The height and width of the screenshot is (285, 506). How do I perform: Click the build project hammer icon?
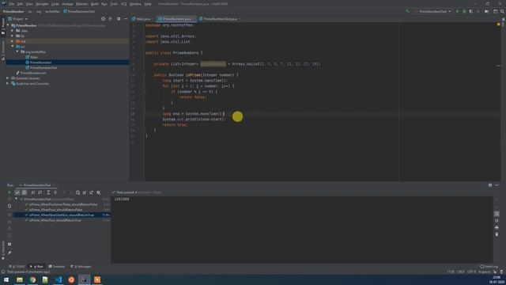(408, 11)
